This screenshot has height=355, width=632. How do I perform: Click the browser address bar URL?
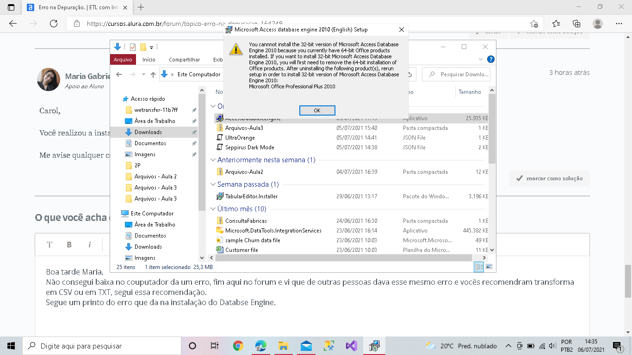click(x=184, y=24)
